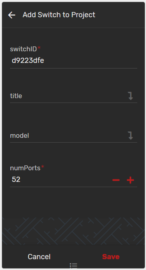Select the numPorts value 52
Viewport: 146px width, 270px height.
[x=16, y=179]
